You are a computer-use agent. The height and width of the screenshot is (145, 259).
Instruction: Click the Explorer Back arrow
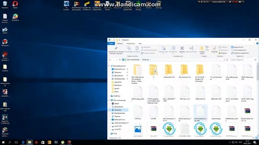click(110, 60)
